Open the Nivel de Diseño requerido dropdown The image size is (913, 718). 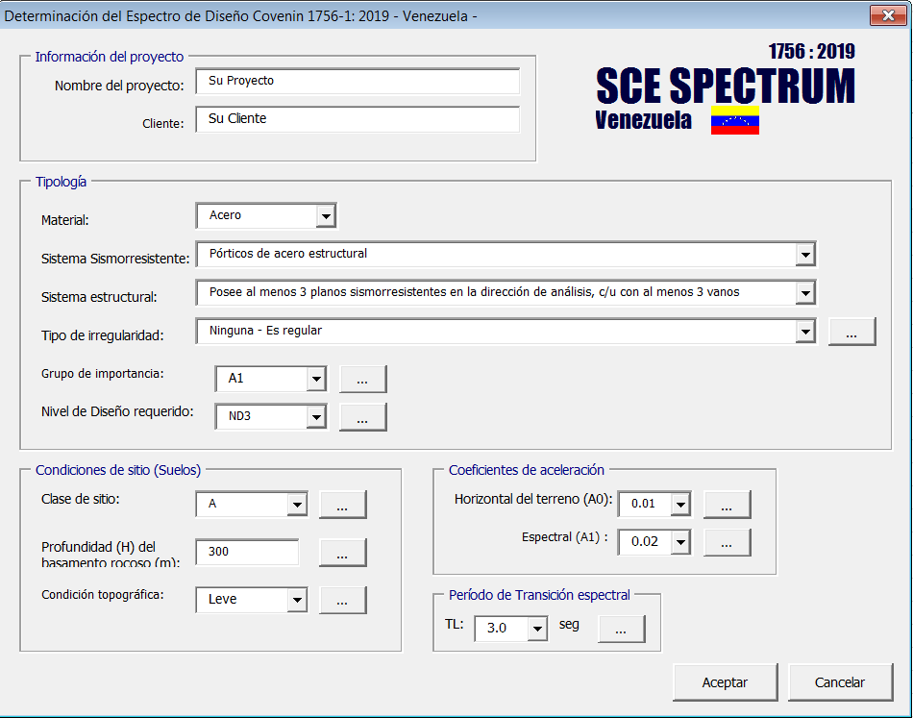pos(316,417)
